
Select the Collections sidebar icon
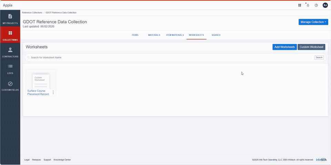10,33
